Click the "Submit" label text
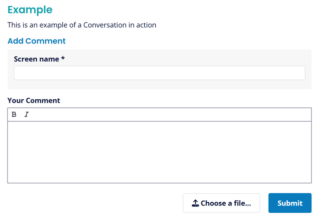Screen dimensions: 319x217 [290, 203]
